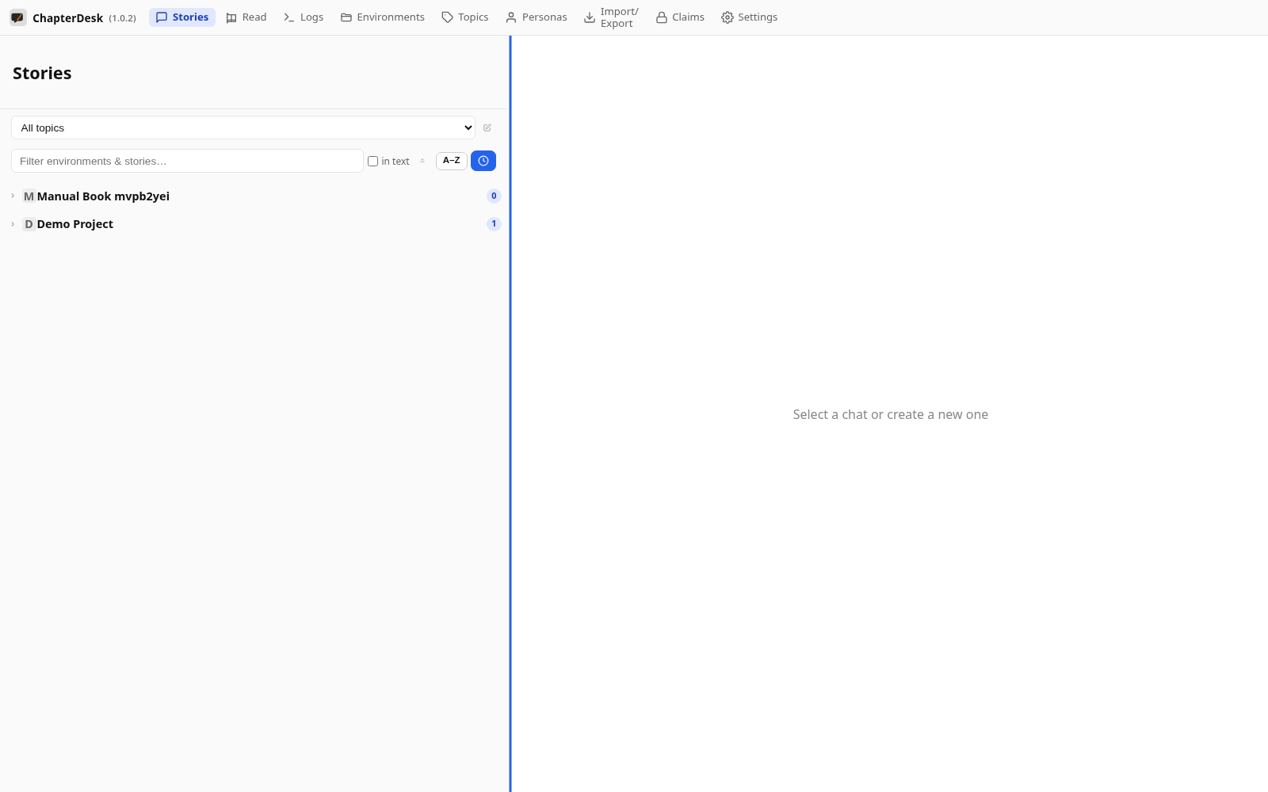Click the 1 count badge on Demo Project

[494, 224]
